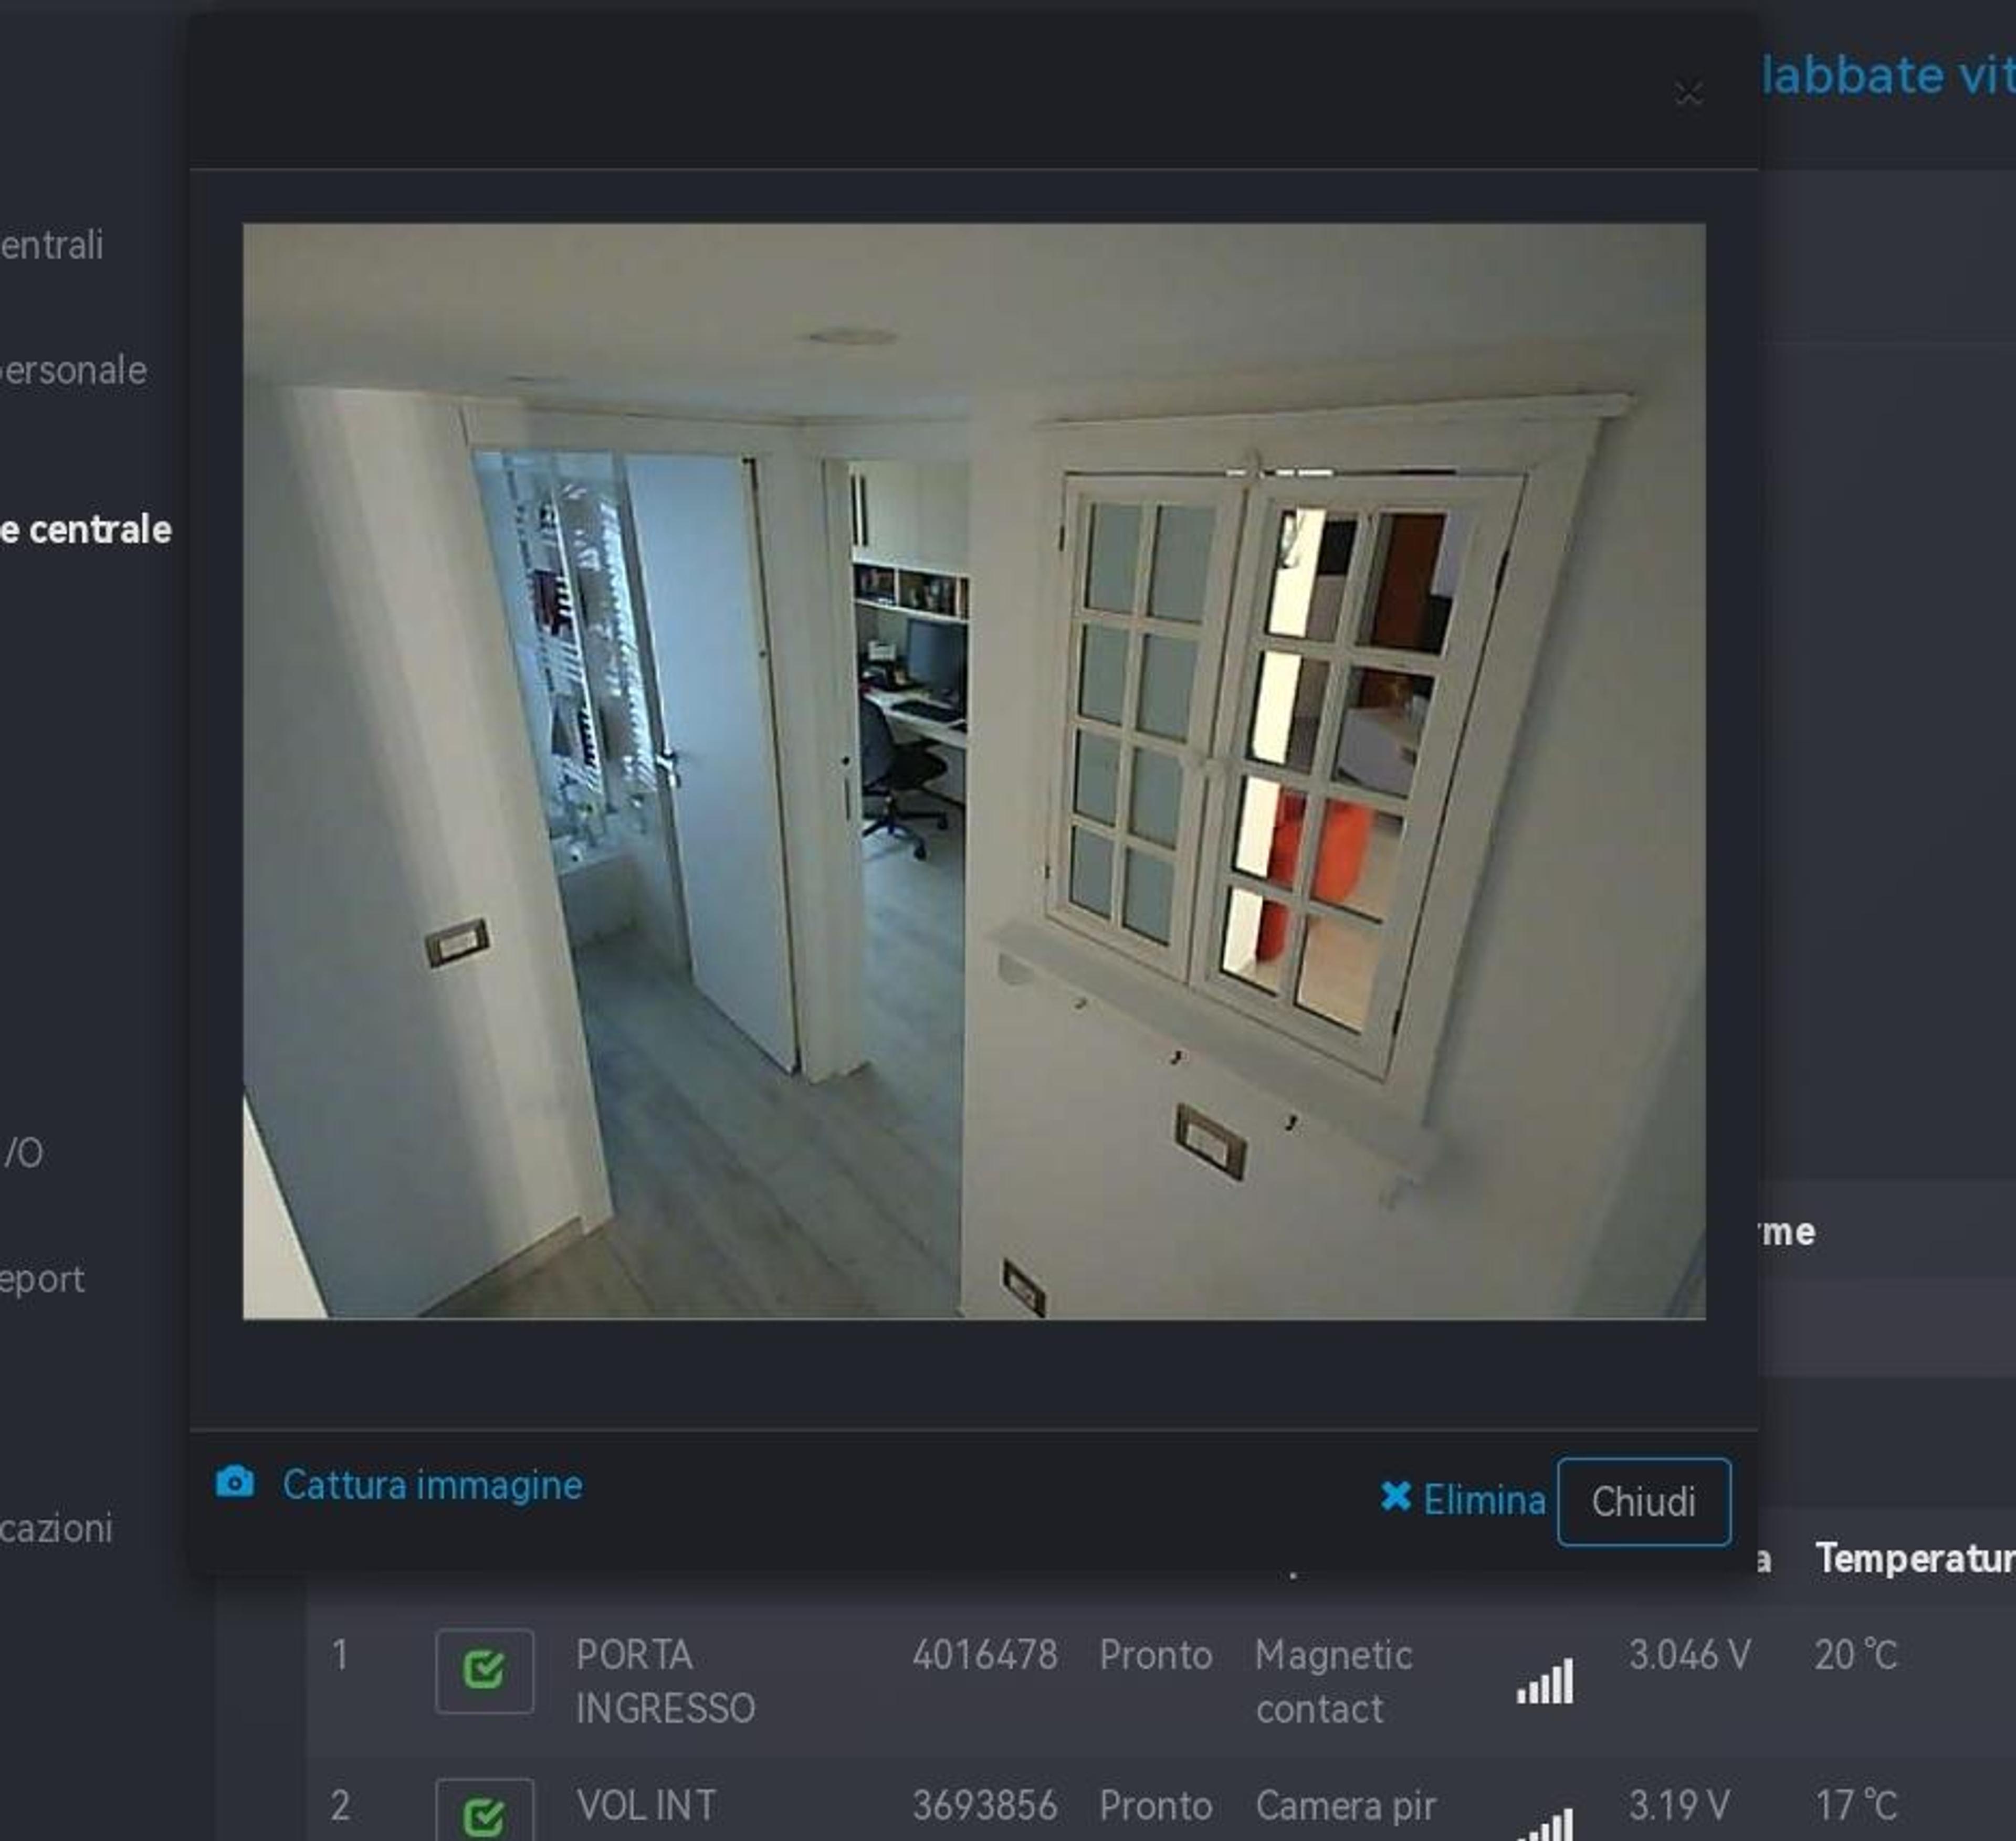Viewport: 2016px width, 1841px height.
Task: Click the signal strength icon for VOL INT
Action: [x=1545, y=1824]
